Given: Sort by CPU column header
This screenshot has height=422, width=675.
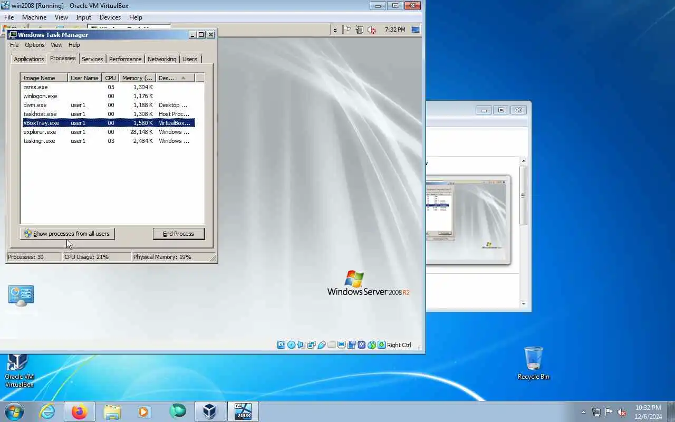Looking at the screenshot, I should pyautogui.click(x=110, y=78).
